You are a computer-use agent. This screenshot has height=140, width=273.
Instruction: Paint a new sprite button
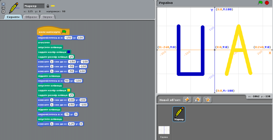[188, 100]
